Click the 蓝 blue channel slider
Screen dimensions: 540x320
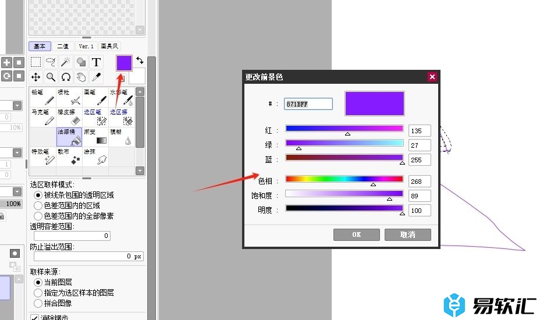tap(344, 158)
